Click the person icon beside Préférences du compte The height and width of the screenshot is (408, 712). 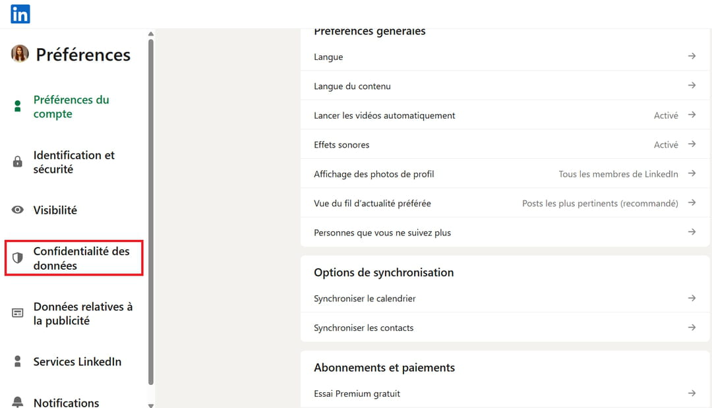tap(18, 107)
